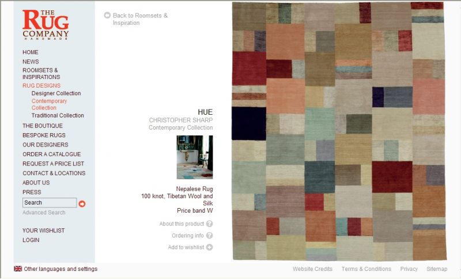461x279 pixels.
Task: Select Traditional Collection in the sidebar
Action: [x=58, y=115]
